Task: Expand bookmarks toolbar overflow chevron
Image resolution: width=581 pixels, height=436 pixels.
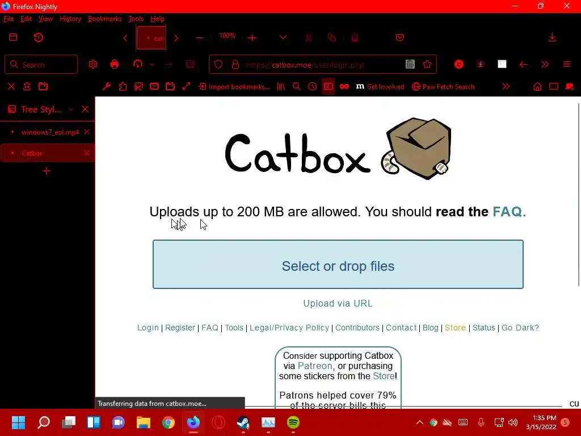Action: tap(506, 86)
